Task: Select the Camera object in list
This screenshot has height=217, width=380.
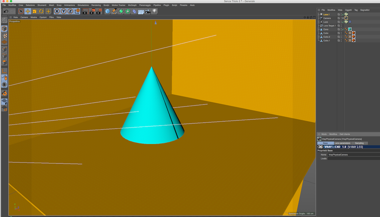Action: (x=327, y=18)
